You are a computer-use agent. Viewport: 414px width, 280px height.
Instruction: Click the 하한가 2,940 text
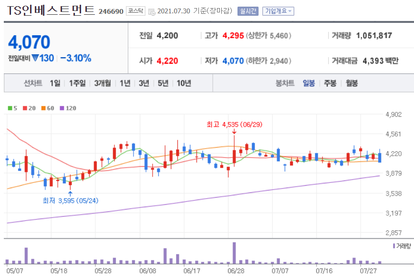pos(269,61)
